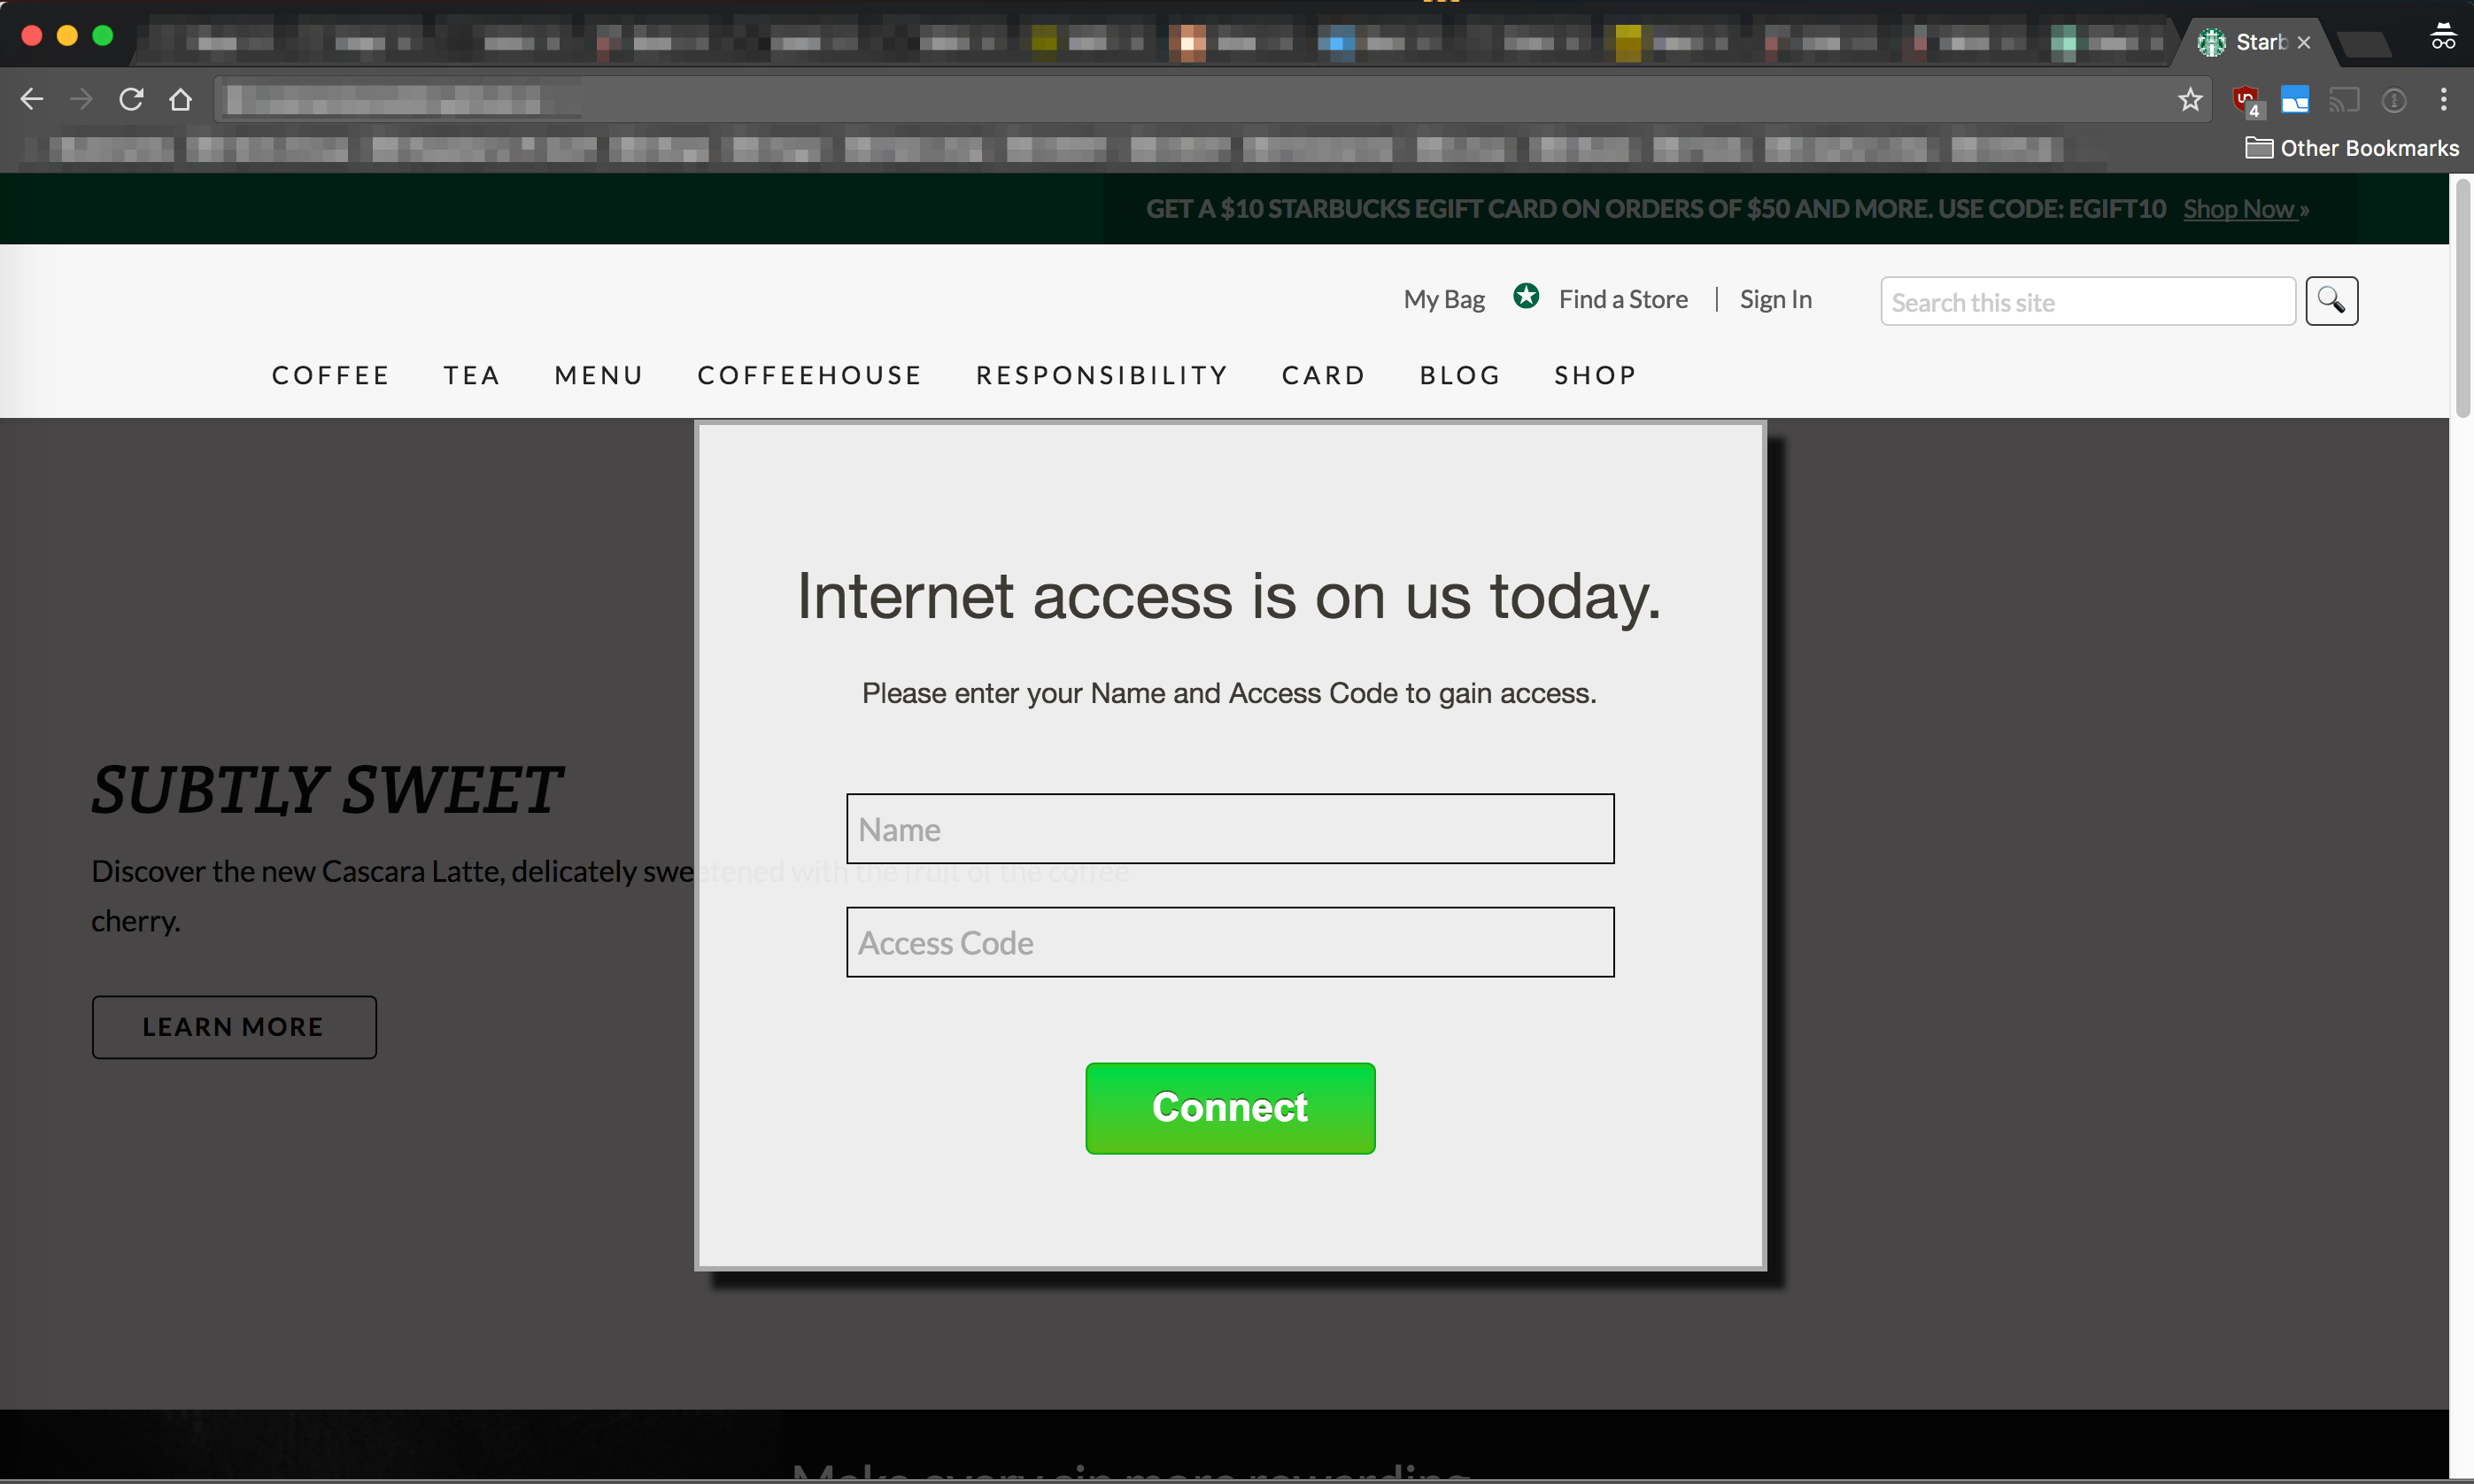Reload the page with the refresh icon
The image size is (2474, 1484).
coord(131,99)
